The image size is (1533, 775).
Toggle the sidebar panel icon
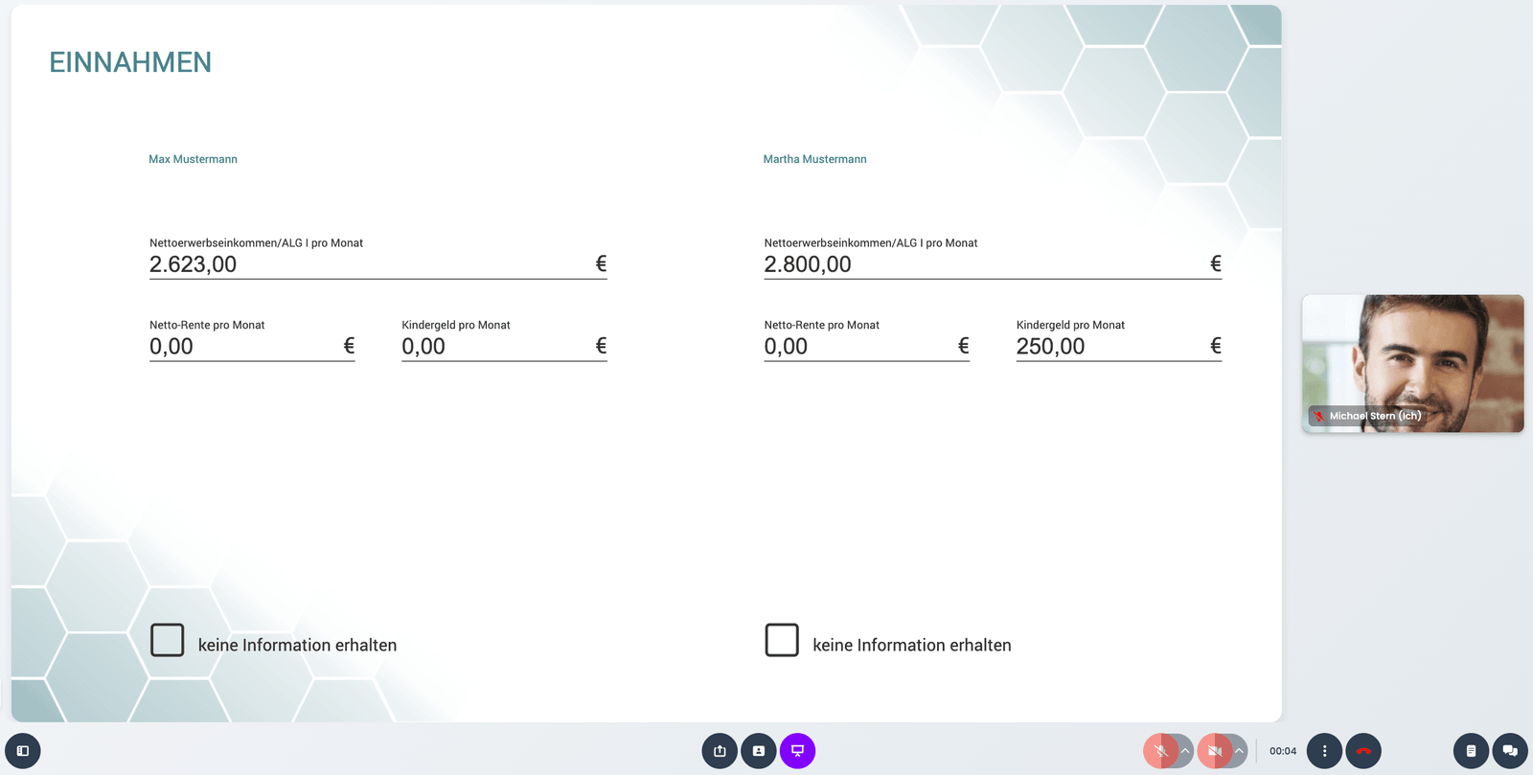click(x=23, y=751)
